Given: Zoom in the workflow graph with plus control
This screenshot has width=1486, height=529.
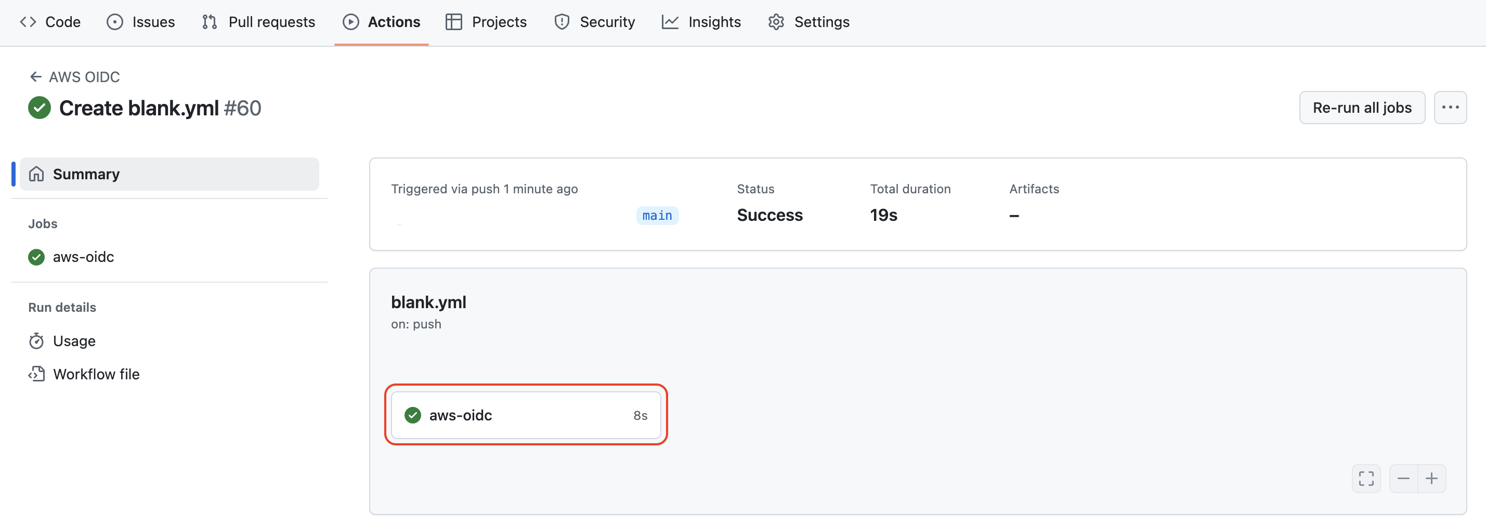Looking at the screenshot, I should click(1432, 478).
